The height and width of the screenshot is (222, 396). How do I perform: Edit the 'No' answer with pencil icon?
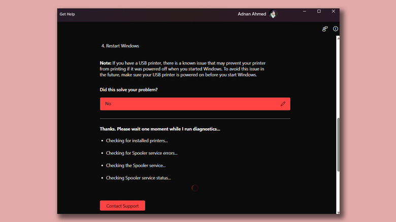pos(283,104)
